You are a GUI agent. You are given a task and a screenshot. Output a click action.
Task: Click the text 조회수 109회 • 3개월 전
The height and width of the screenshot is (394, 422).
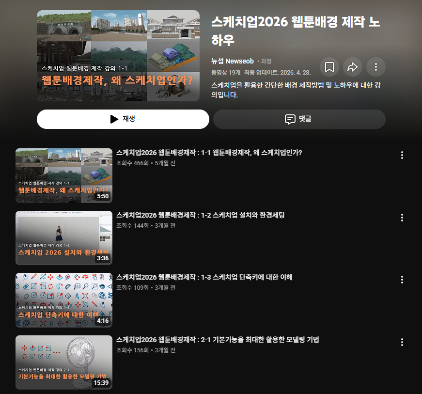(146, 288)
